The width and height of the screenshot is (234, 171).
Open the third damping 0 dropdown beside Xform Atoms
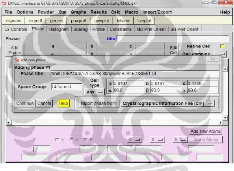click(180, 140)
